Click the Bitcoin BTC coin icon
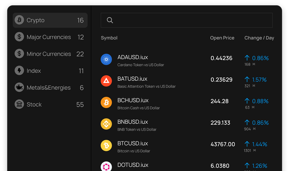 tap(106, 146)
